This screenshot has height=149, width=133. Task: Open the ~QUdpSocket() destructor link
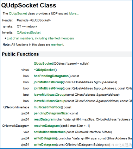coord(44,70)
